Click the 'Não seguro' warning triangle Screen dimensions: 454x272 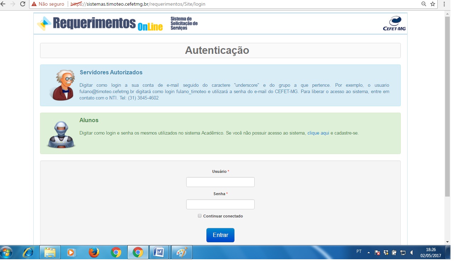(x=34, y=4)
